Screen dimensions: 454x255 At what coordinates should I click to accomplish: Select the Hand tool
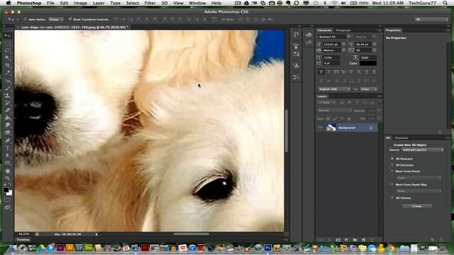8,171
